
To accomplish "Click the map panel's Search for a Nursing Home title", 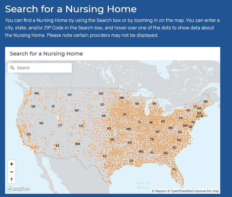I will [46, 54].
